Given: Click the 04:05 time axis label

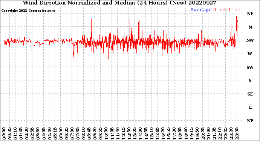Looking at the screenshot, I should pos(44,133).
